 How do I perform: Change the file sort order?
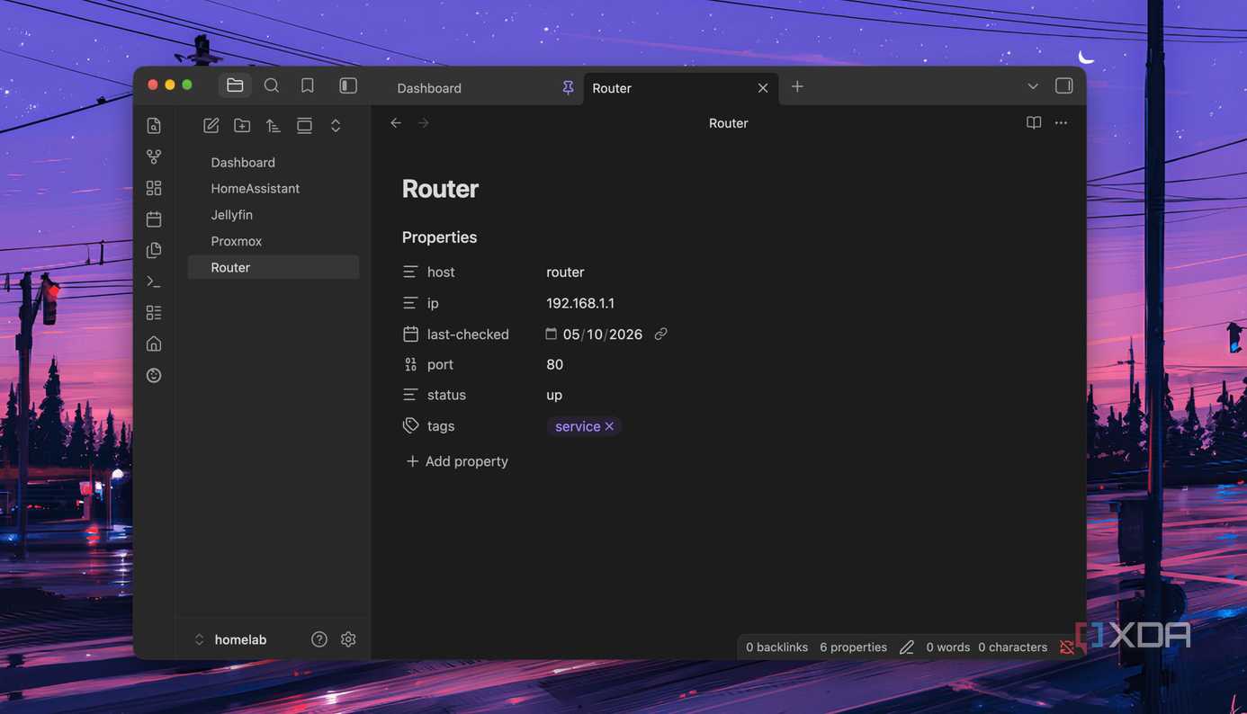pyautogui.click(x=274, y=126)
